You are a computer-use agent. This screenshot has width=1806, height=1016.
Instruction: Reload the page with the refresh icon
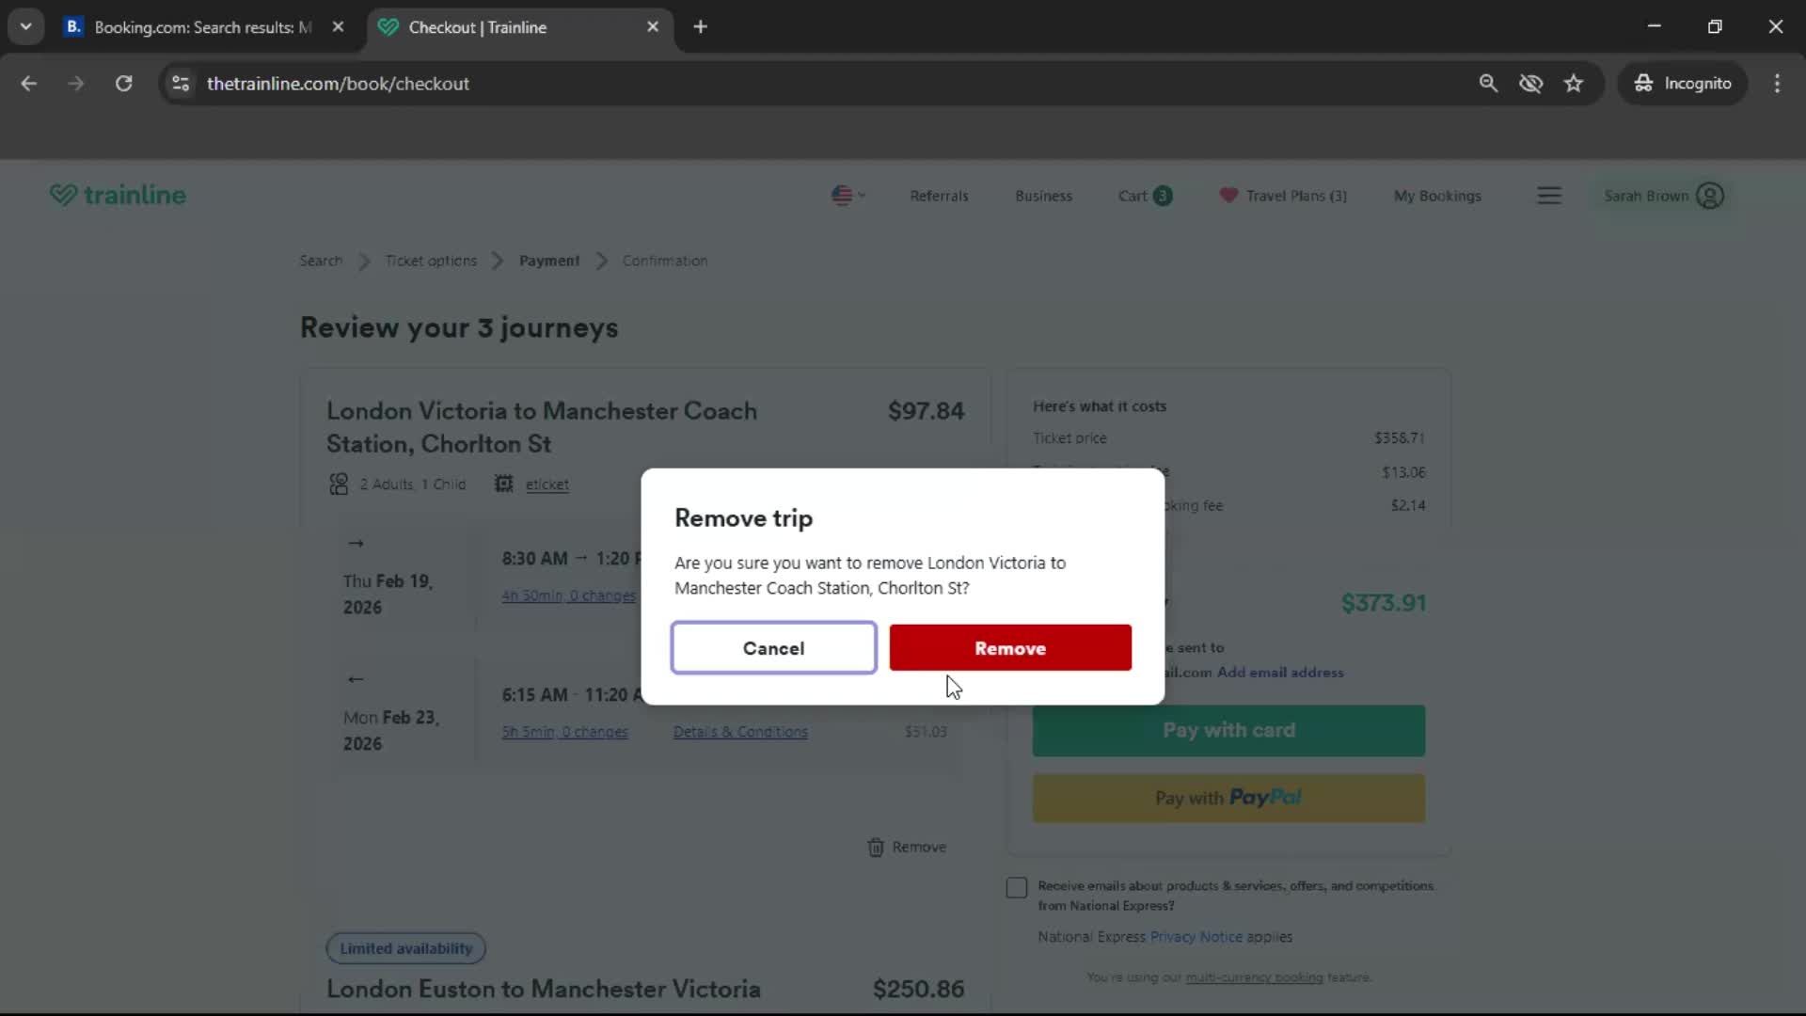pyautogui.click(x=123, y=83)
